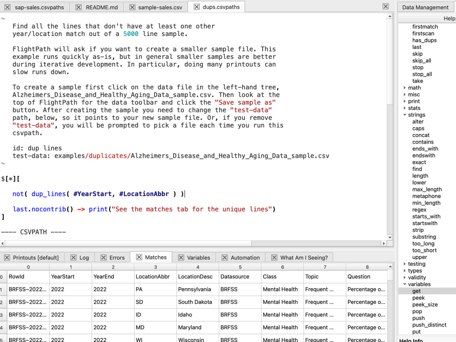
Task: Close the Variables tab using its X icon
Action: click(x=181, y=257)
